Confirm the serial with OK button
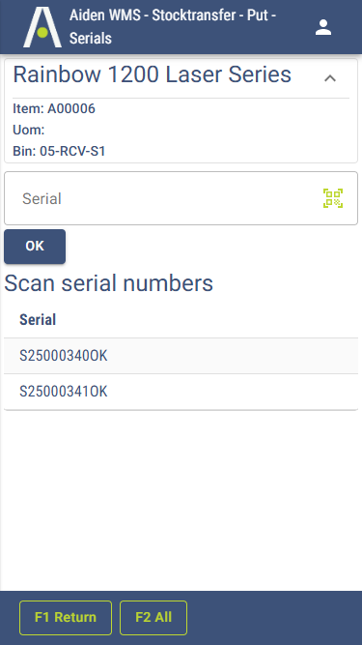Viewport: 362px width, 645px height. pos(35,246)
